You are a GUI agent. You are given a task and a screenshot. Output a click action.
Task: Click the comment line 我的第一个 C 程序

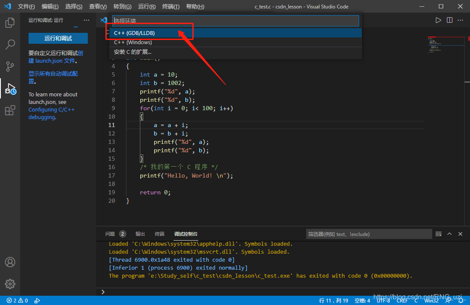(179, 167)
